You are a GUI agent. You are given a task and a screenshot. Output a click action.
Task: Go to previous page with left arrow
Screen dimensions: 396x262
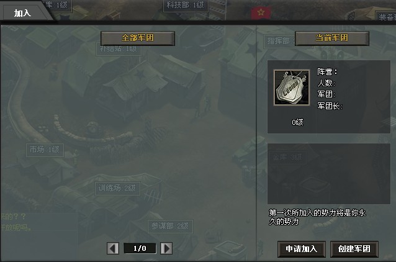(112, 248)
